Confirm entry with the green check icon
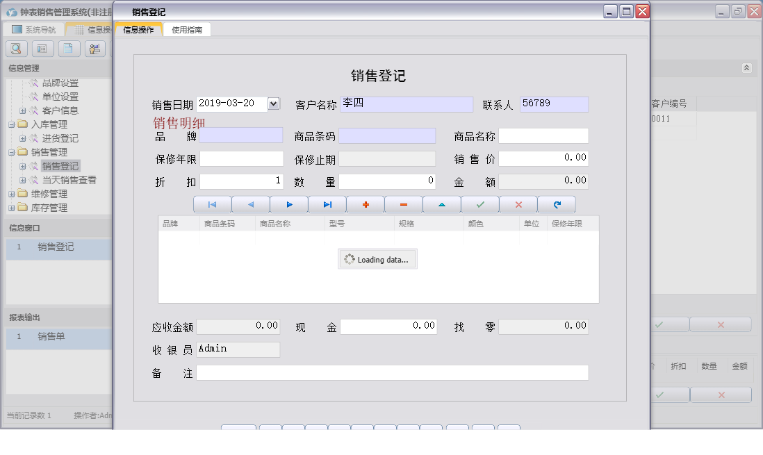This screenshot has width=763, height=455. point(480,204)
